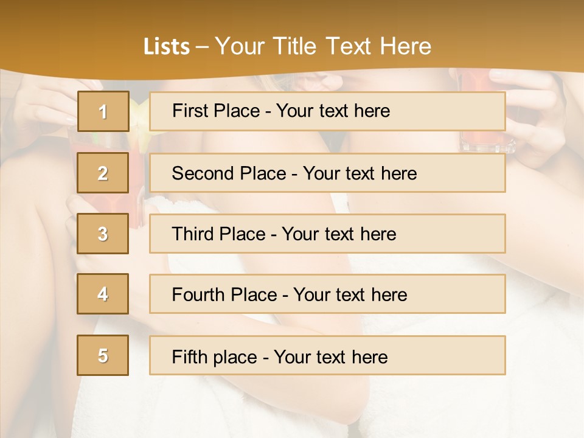Select the Second Place text box
The image size is (584, 438).
pos(327,173)
